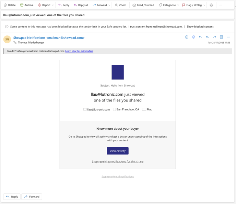Open the Categorise dropdown
236x204 pixels.
coord(169,5)
